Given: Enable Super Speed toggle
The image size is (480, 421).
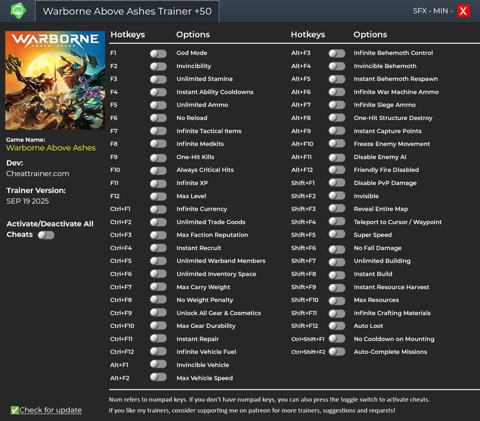Looking at the screenshot, I should coord(337,235).
